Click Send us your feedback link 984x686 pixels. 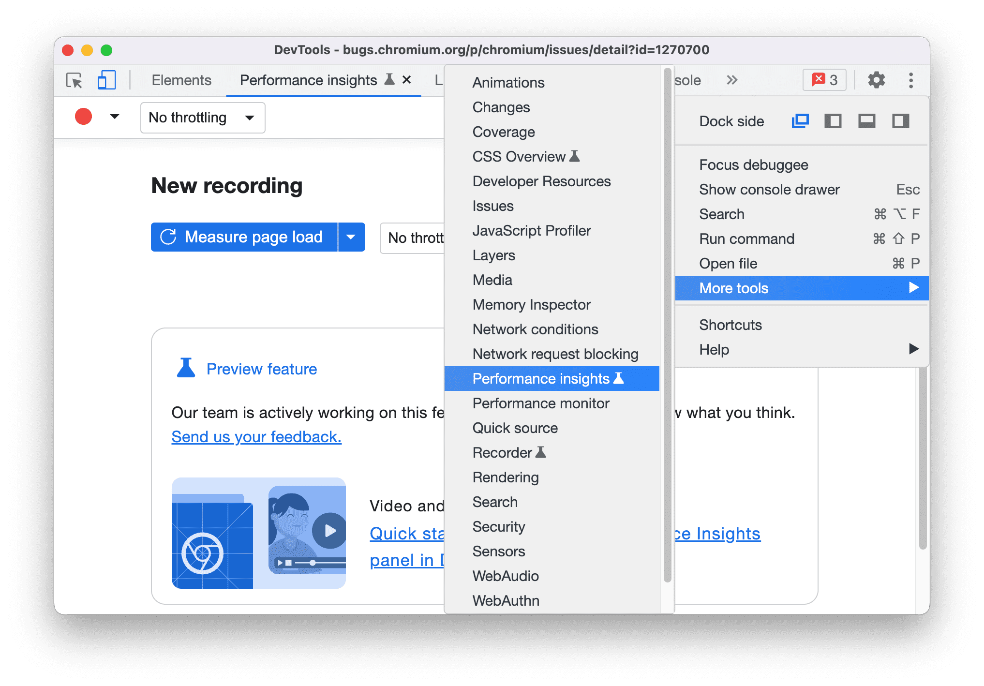(x=239, y=437)
